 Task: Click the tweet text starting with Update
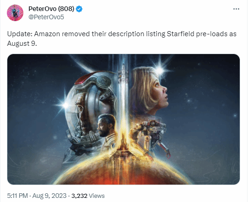122,38
